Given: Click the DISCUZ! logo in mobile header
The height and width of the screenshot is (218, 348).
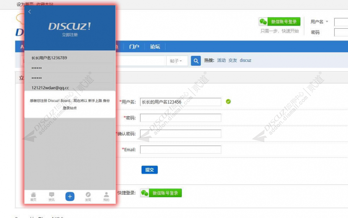Looking at the screenshot, I should (x=70, y=26).
